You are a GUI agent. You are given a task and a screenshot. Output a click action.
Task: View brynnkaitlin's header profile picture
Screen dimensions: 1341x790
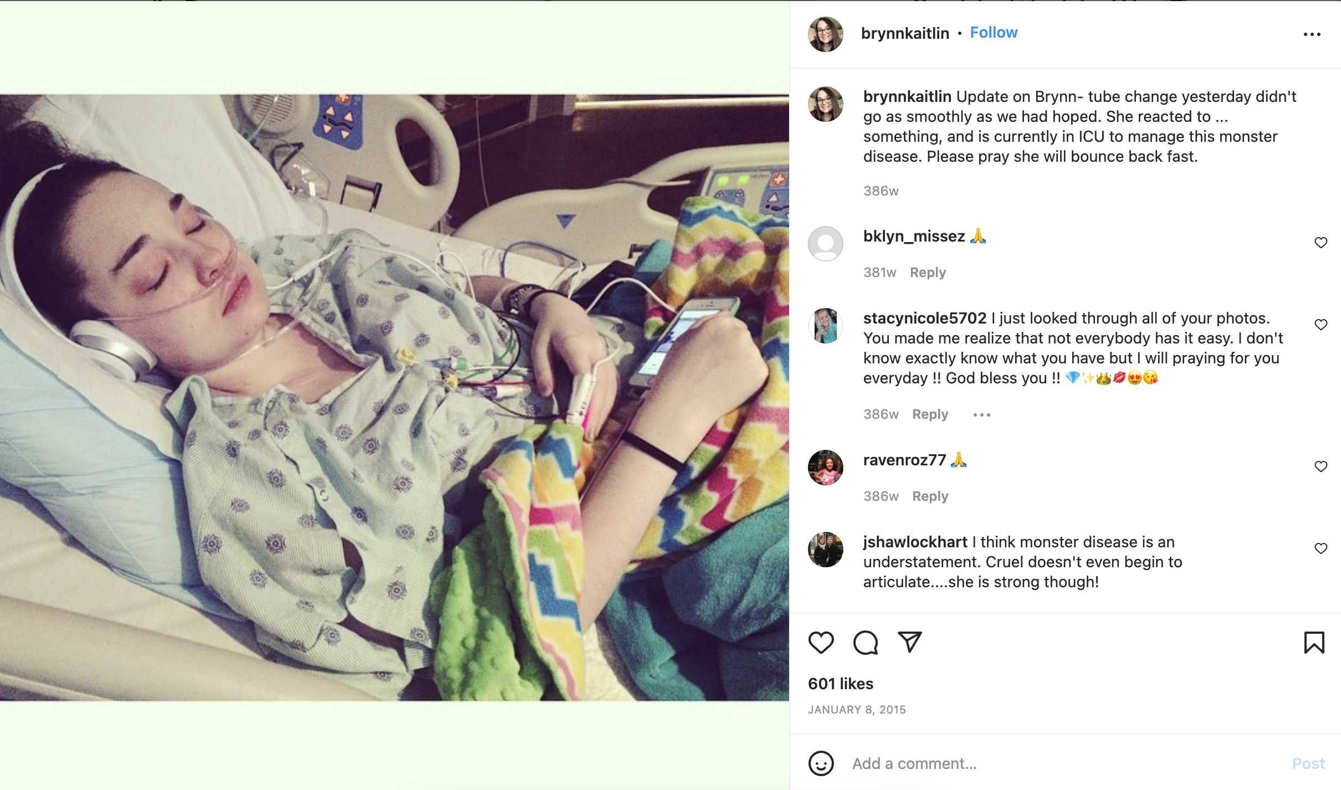point(825,34)
